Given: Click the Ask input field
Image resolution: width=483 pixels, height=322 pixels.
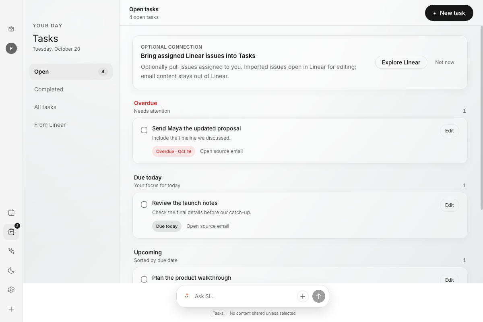Looking at the screenshot, I should [244, 296].
